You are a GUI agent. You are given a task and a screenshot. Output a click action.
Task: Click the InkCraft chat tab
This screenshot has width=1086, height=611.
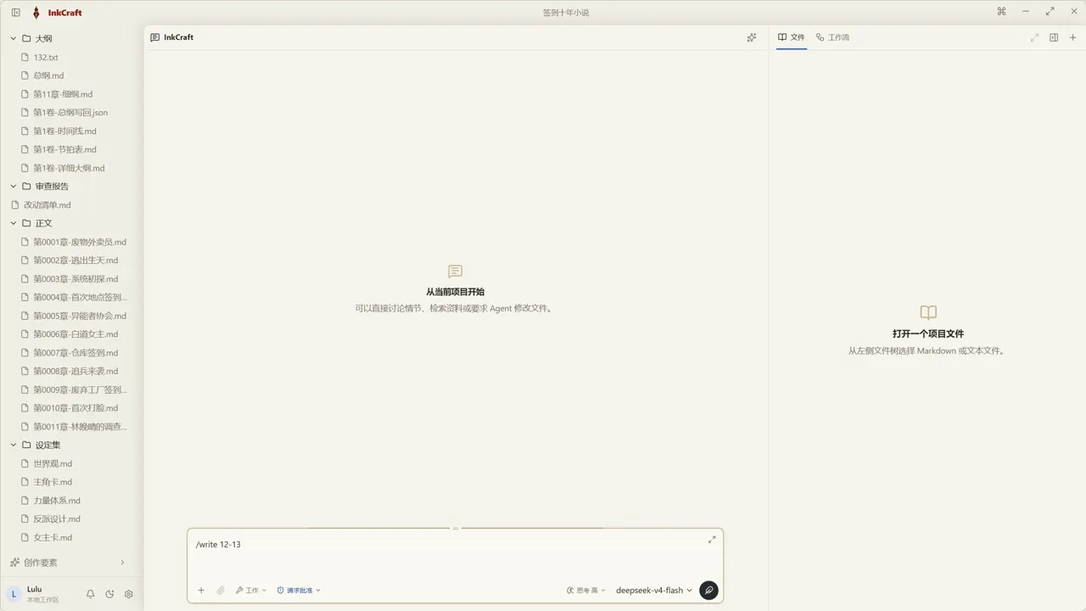[172, 37]
